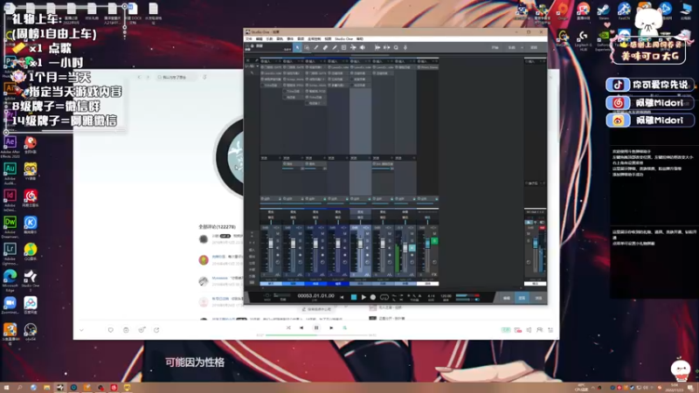
Task: Open Adobe InDesign desktop shortcut
Action: [x=10, y=201]
